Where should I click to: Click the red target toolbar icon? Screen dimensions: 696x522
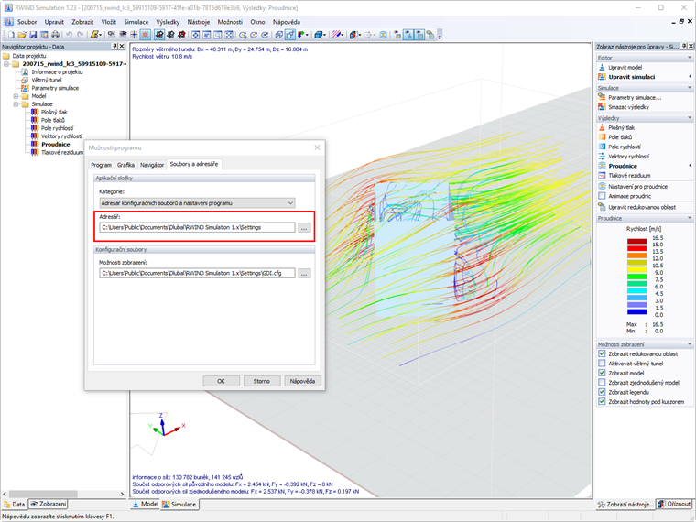click(x=145, y=35)
